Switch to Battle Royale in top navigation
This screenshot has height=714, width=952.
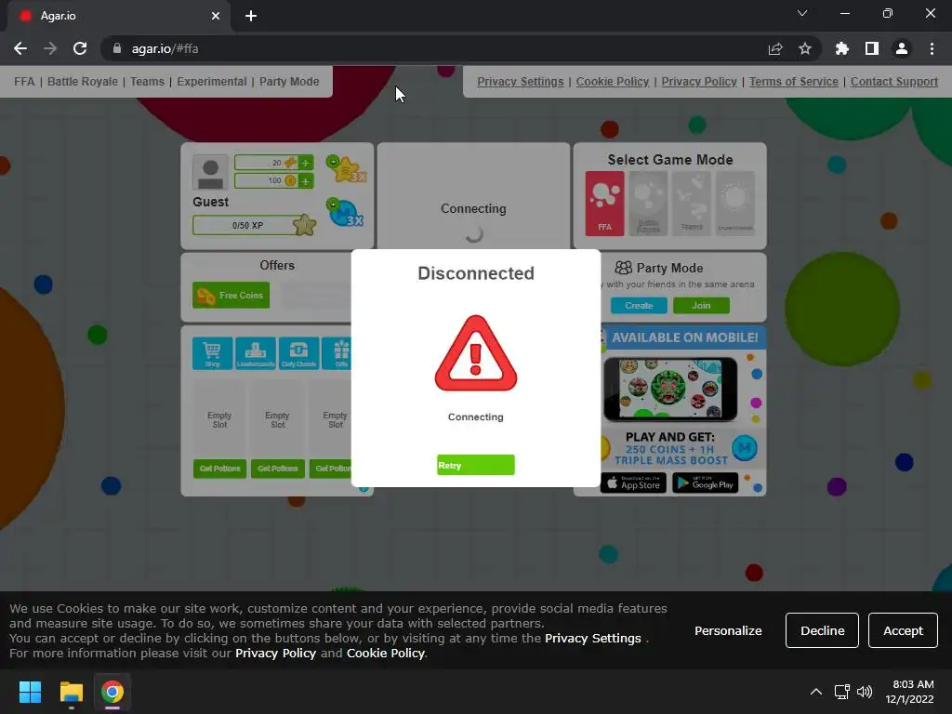click(83, 82)
